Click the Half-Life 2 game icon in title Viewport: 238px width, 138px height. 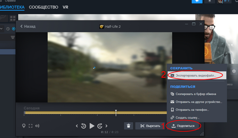click(x=102, y=27)
